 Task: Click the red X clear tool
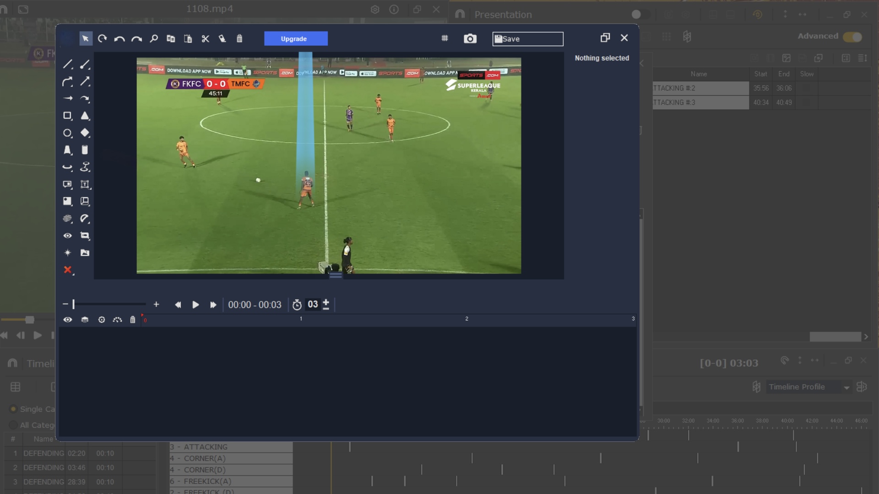(67, 270)
